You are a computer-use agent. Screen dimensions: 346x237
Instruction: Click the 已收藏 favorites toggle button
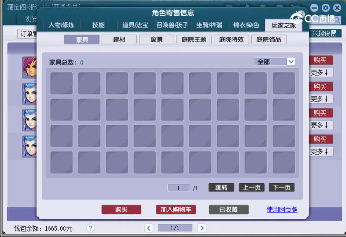[x=229, y=209]
